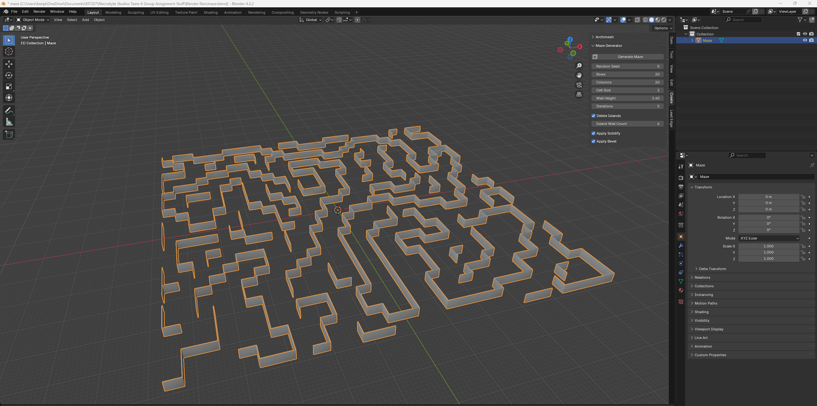This screenshot has height=406, width=817.
Task: Click the Generate Maze button
Action: coord(627,57)
